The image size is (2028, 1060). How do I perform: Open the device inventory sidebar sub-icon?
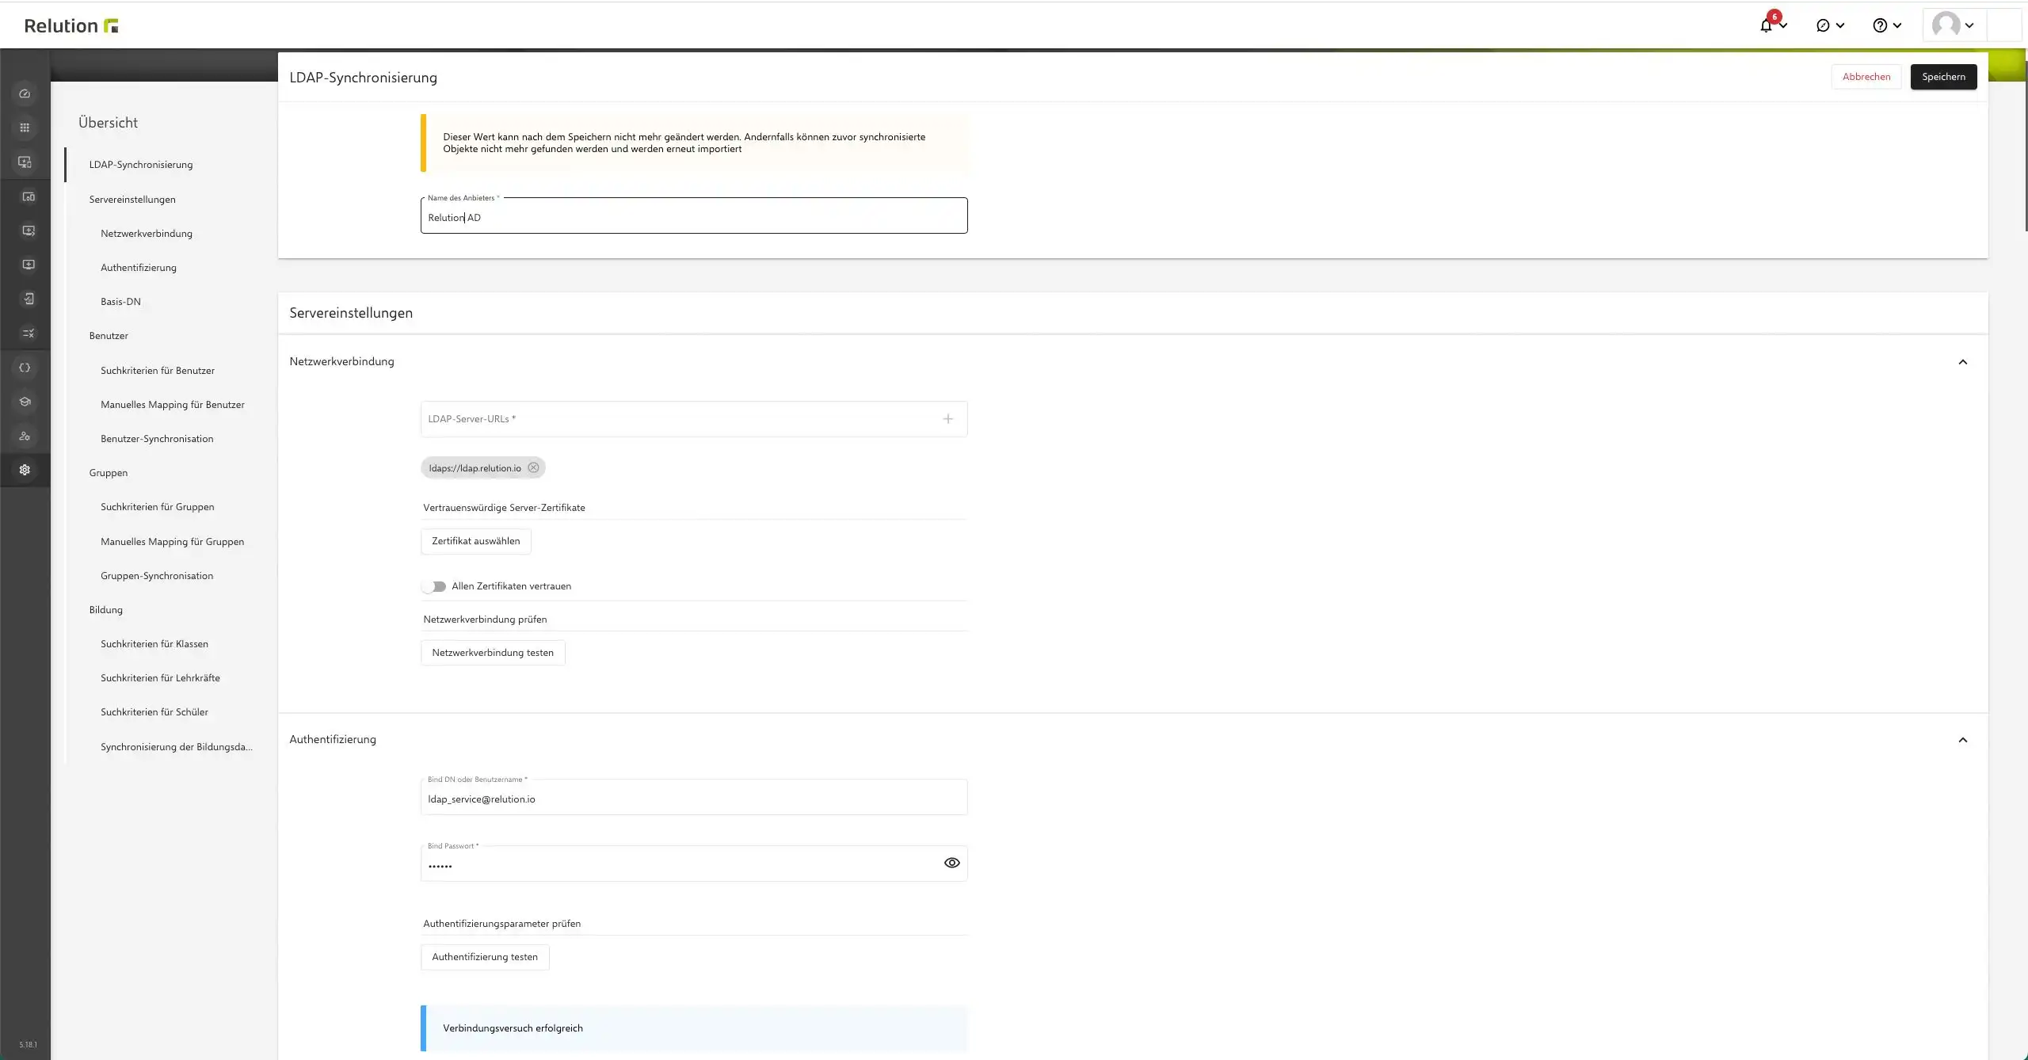[x=29, y=196]
